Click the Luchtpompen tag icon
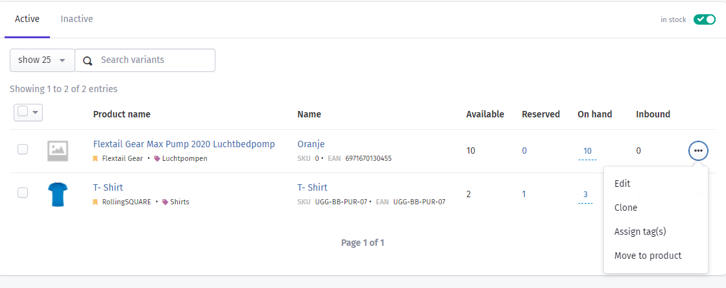 [x=157, y=158]
